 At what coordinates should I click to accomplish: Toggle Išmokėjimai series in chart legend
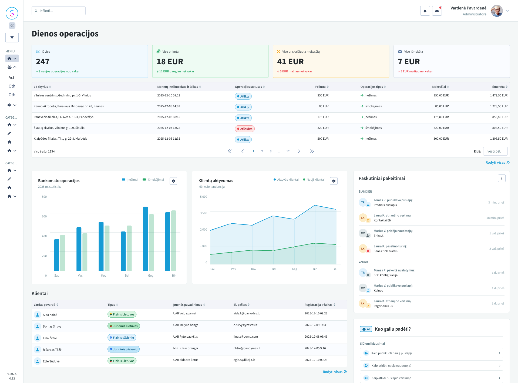click(153, 180)
